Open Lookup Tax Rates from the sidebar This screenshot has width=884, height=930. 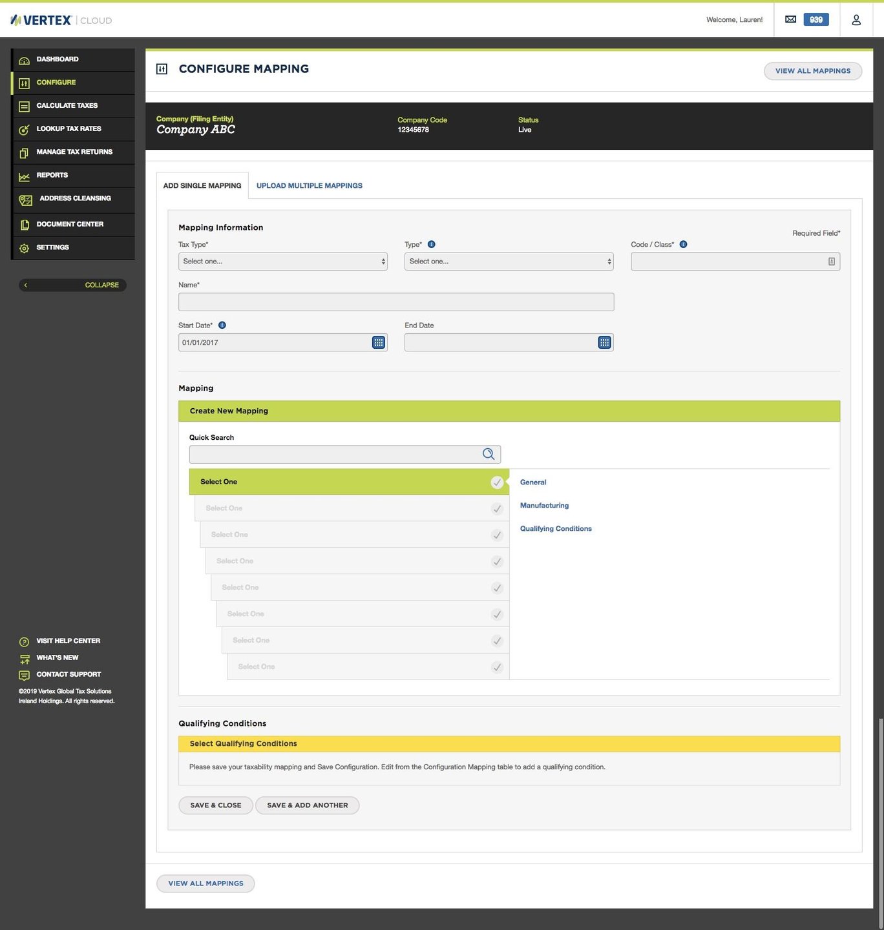tap(73, 129)
